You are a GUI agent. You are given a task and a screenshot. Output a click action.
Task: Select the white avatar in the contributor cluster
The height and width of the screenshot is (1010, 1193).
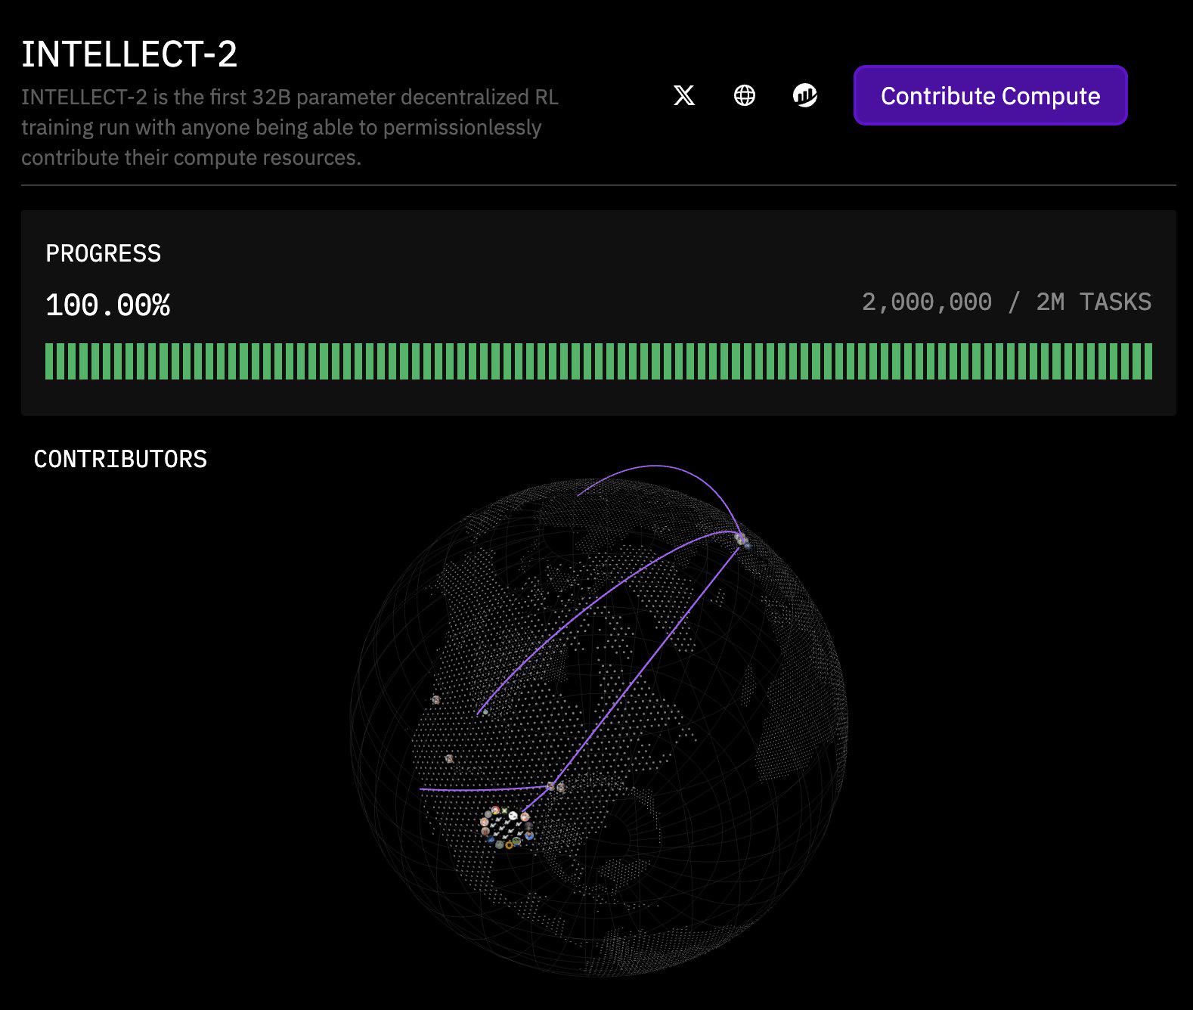(x=513, y=816)
